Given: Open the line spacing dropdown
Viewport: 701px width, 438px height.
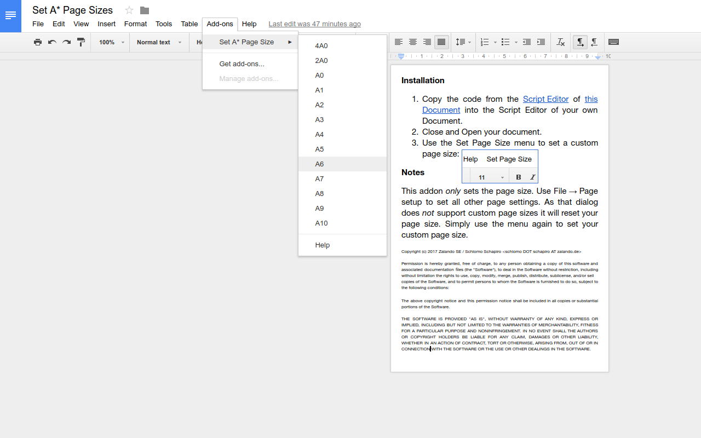Looking at the screenshot, I should [x=463, y=42].
